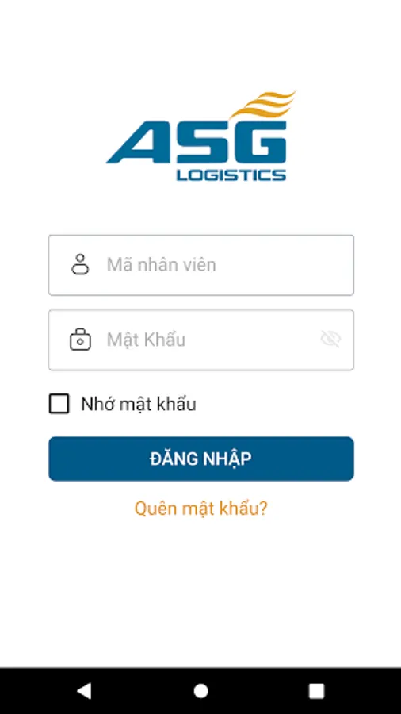Image resolution: width=401 pixels, height=714 pixels.
Task: Tap the large blue ASG letters
Action: coord(197,142)
